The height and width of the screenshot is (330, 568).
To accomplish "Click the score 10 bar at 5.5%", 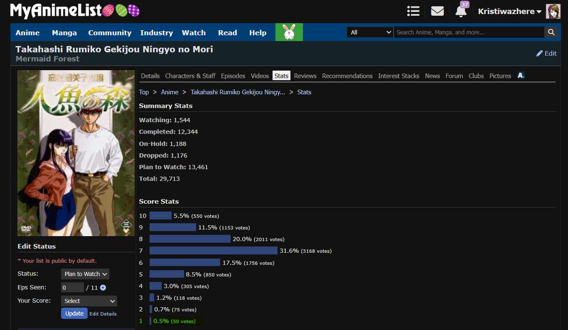I will pos(161,216).
